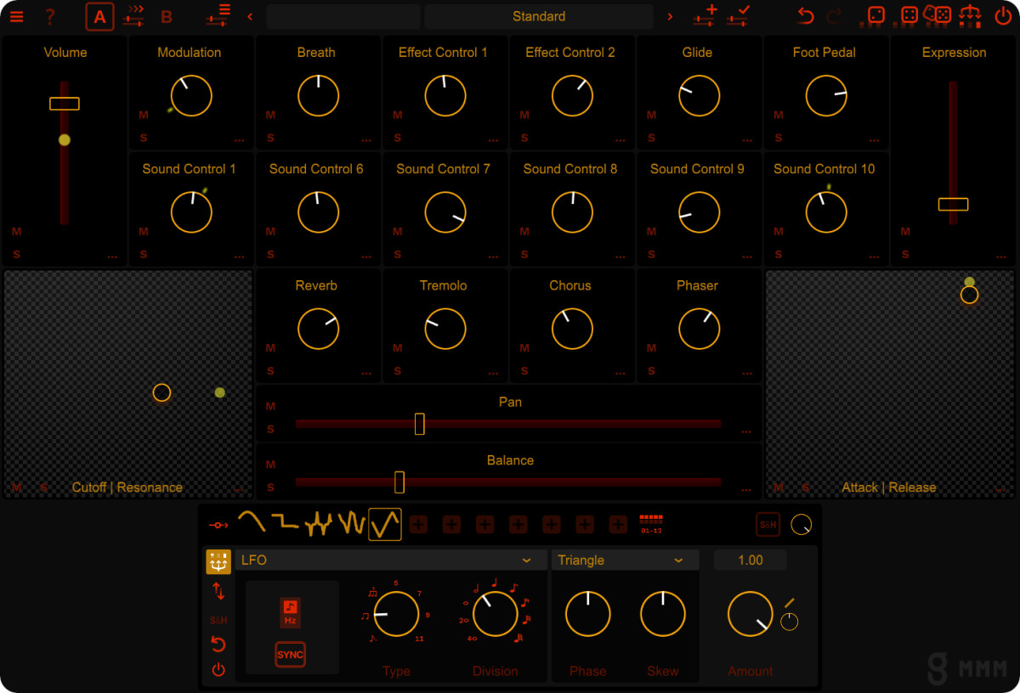Open the LFO modulator type dropdown
Viewport: 1020px width, 693px height.
[391, 560]
